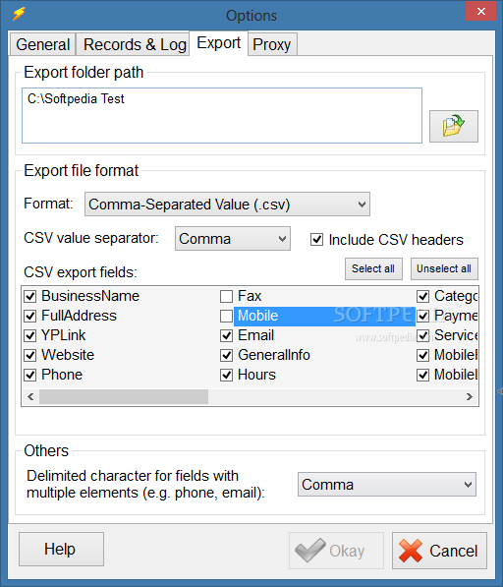
Task: Uncheck the Email export field
Action: click(x=226, y=336)
